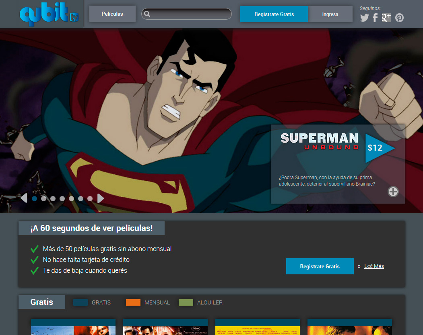The image size is (423, 335).
Task: Click the green ALQUILER color swatch
Action: coord(186,302)
